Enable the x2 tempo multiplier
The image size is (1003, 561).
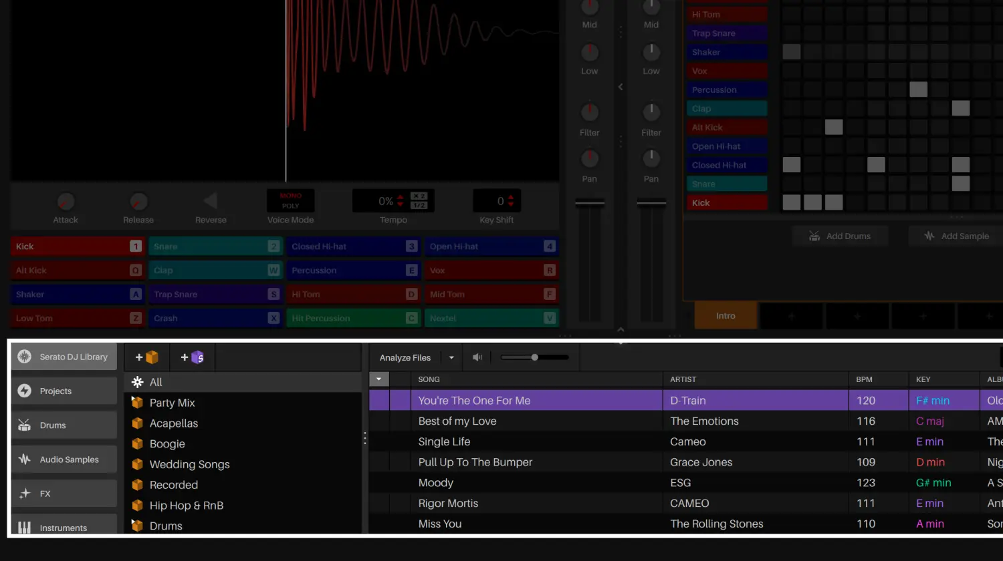coord(419,196)
